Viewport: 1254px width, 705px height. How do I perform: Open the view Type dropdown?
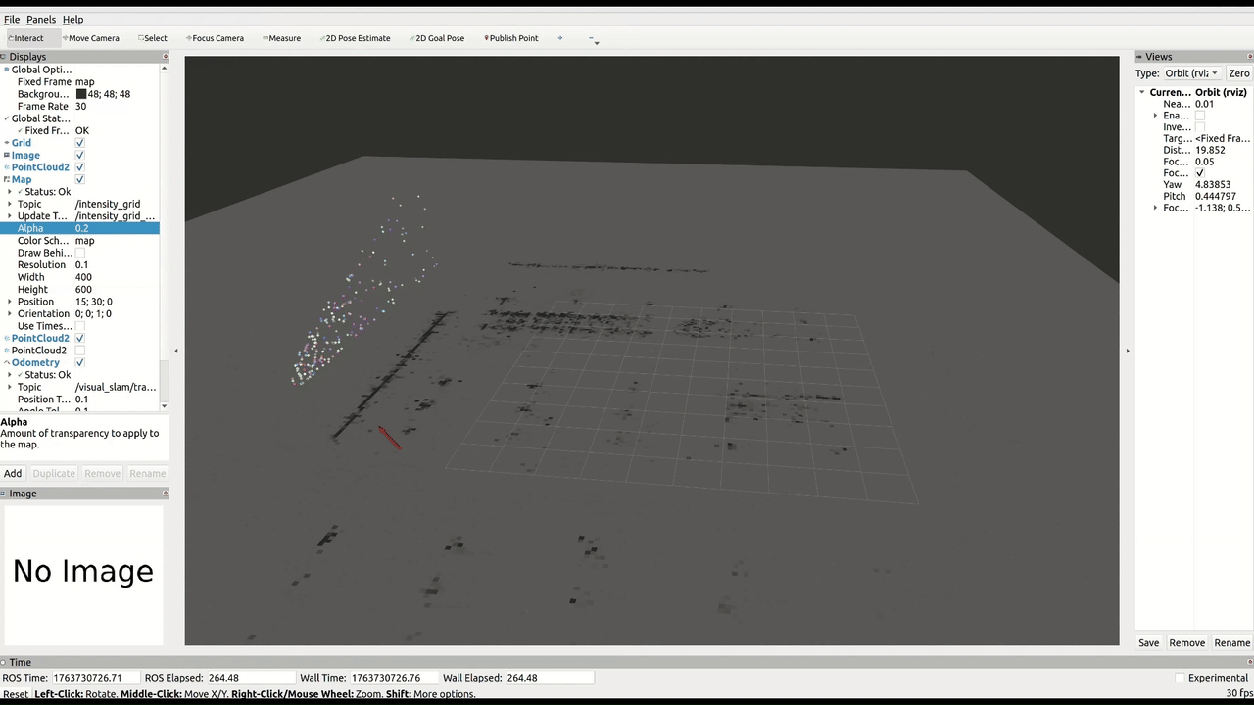[x=1192, y=73]
